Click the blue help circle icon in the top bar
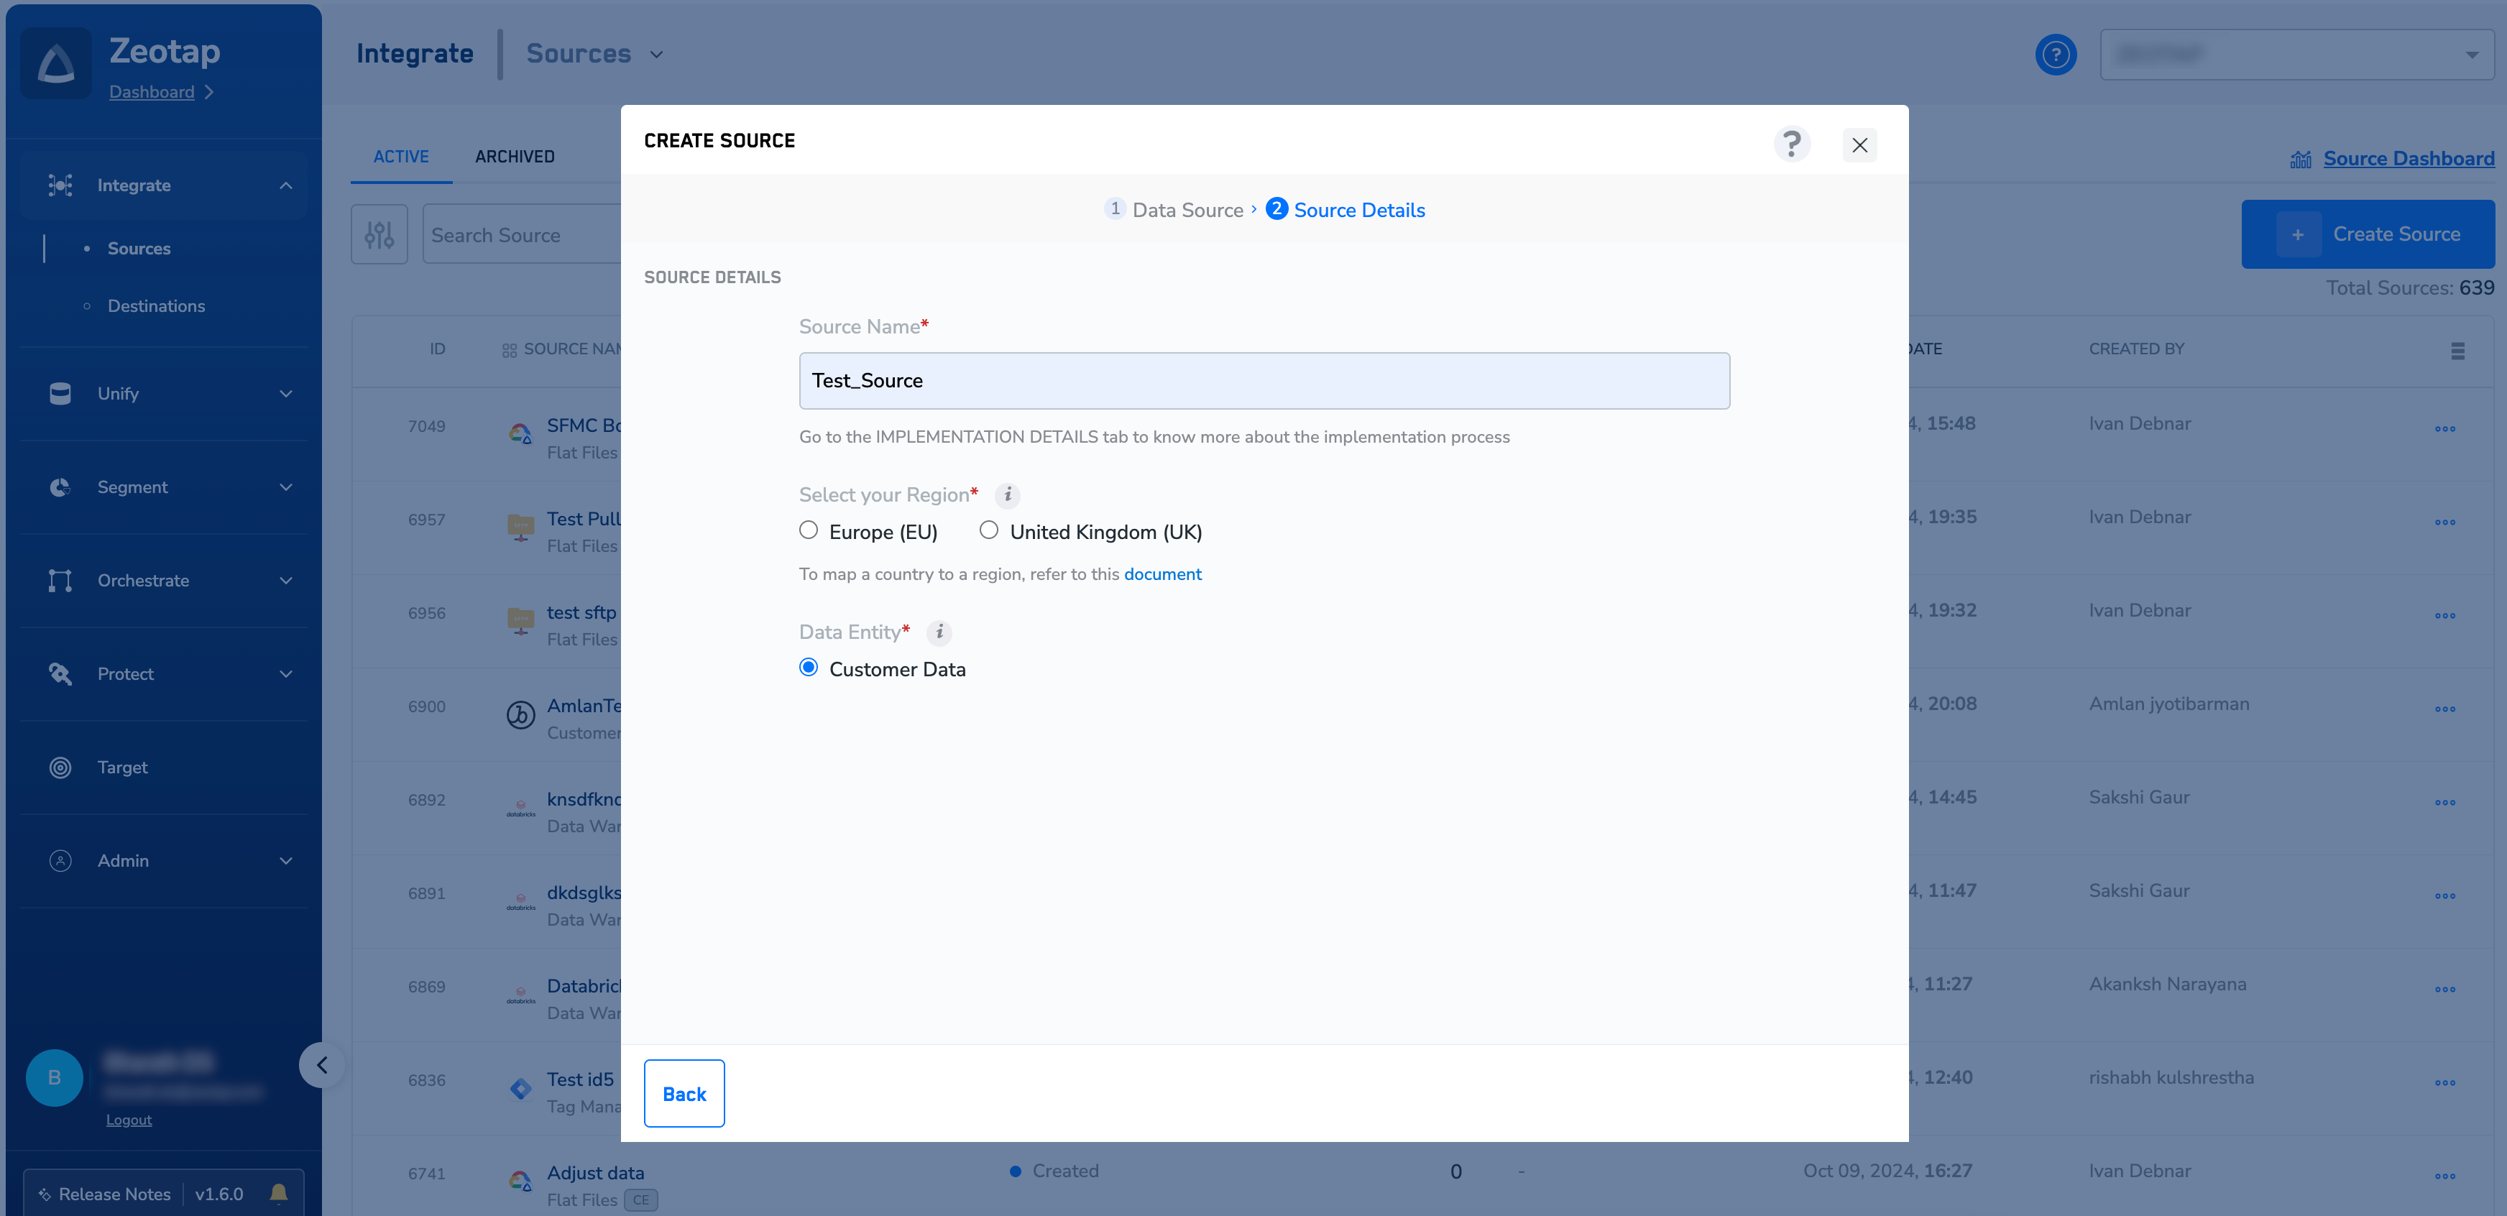 [x=2054, y=55]
